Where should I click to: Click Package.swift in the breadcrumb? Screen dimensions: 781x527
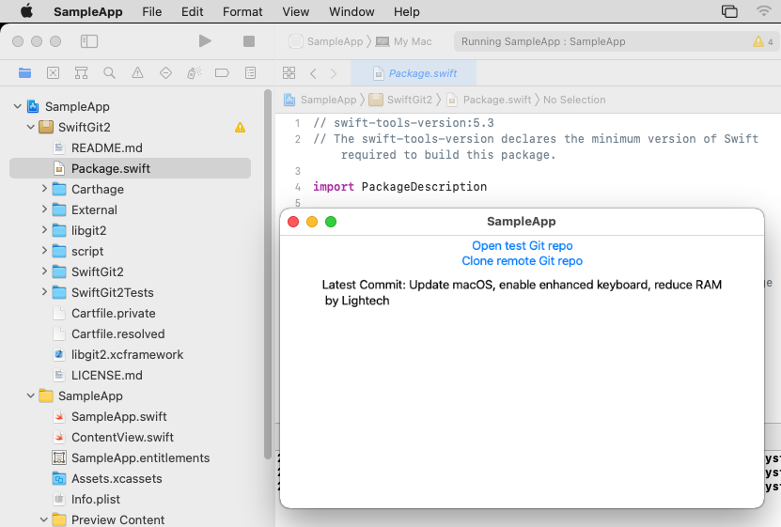tap(489, 100)
